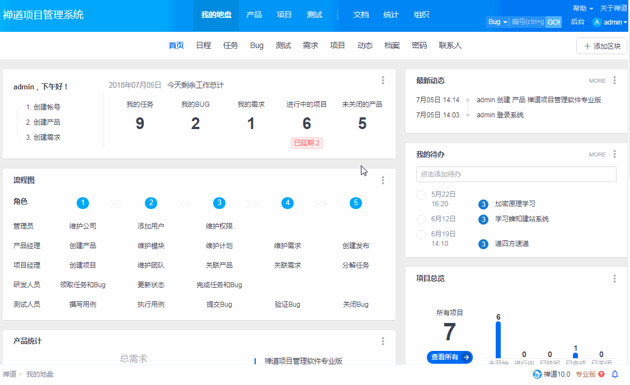Screen dimensions: 630x385
Task: Expand the Bug search type dropdown
Action: pos(497,22)
